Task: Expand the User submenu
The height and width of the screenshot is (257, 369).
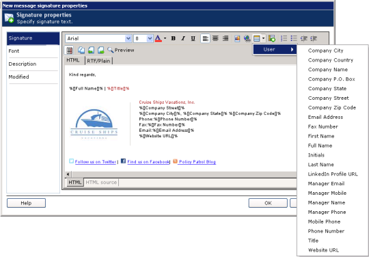Action: (275, 49)
